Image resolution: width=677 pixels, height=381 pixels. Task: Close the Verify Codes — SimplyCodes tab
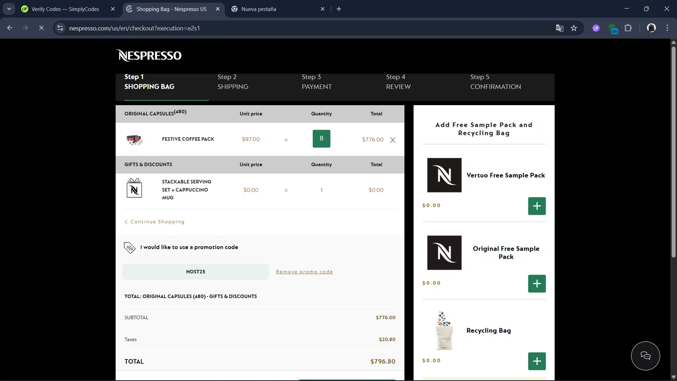[x=113, y=9]
